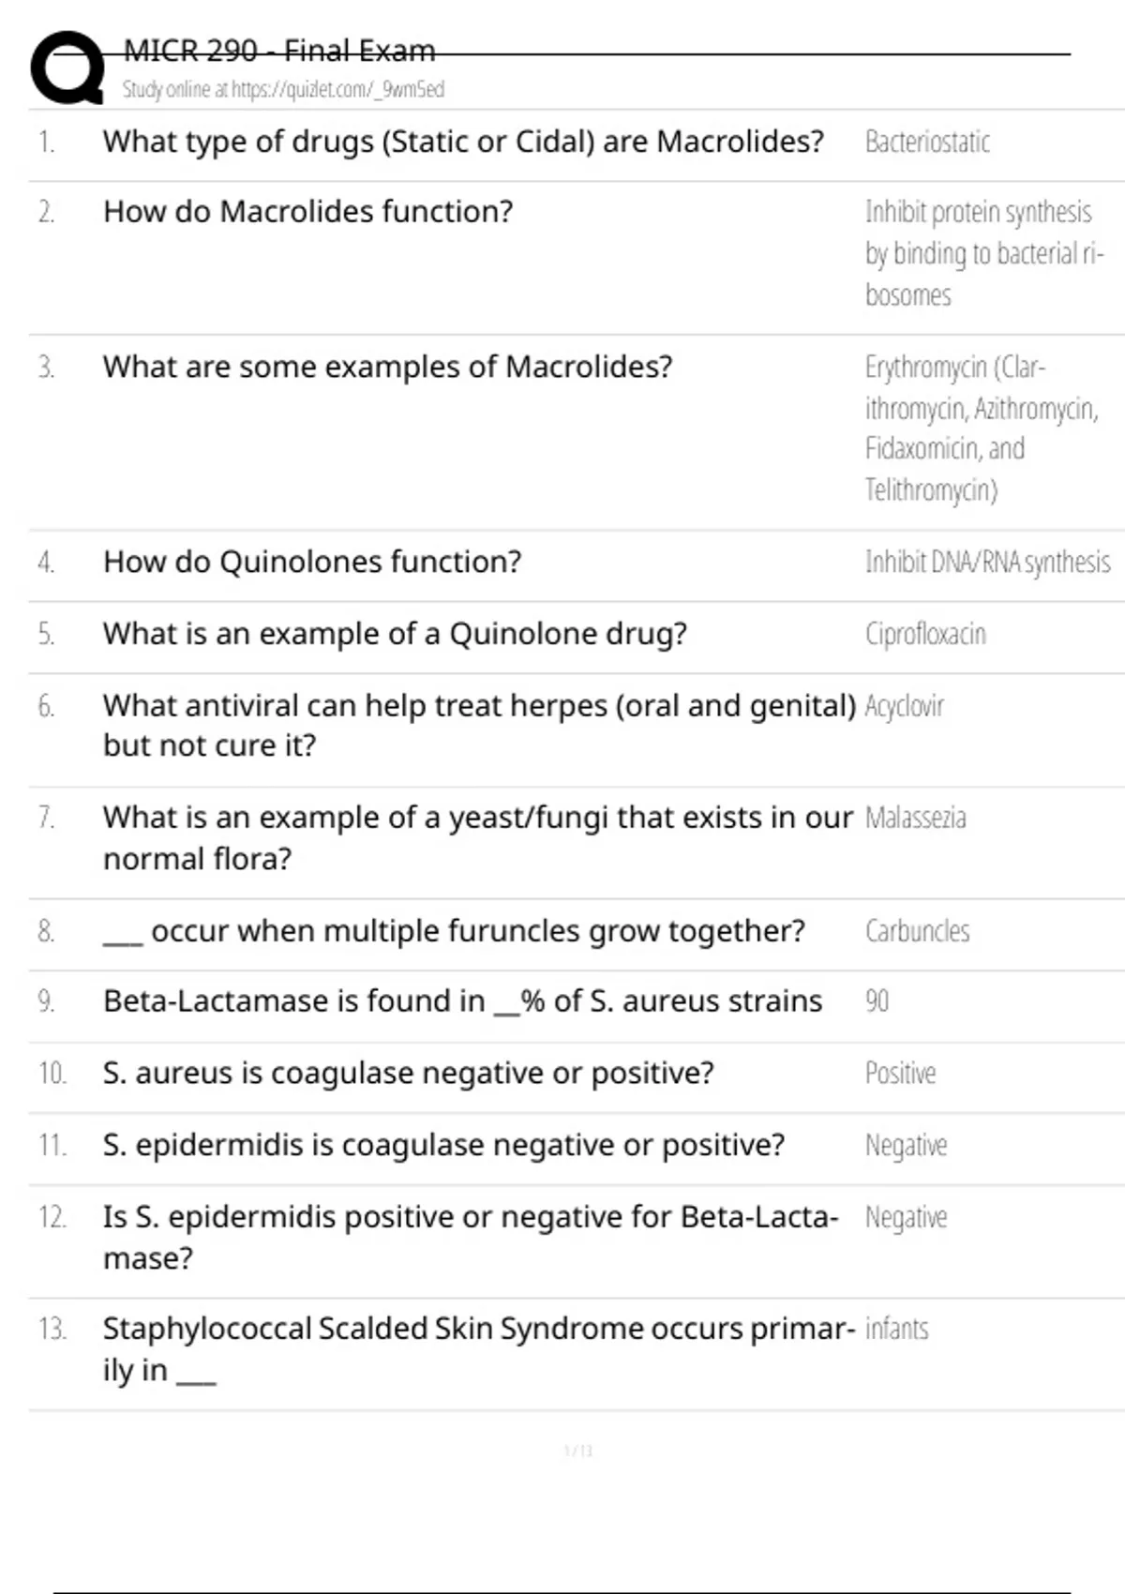This screenshot has height=1594, width=1125.
Task: Select 'How do Quinolones function?' question
Action: coord(311,562)
